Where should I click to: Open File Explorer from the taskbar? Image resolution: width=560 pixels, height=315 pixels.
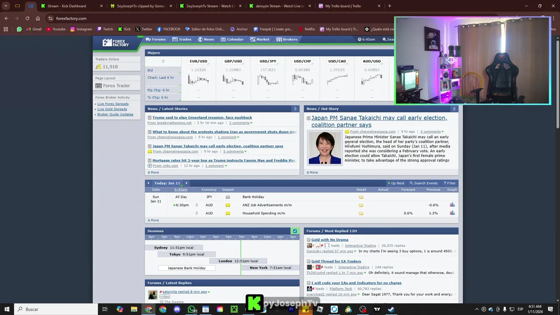[134, 309]
